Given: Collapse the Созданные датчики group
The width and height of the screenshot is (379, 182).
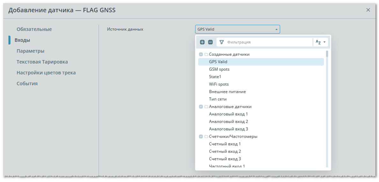Looking at the screenshot, I should (x=200, y=54).
